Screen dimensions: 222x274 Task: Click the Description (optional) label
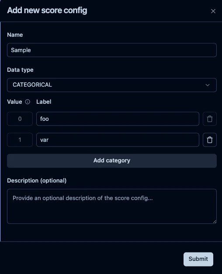pyautogui.click(x=37, y=180)
